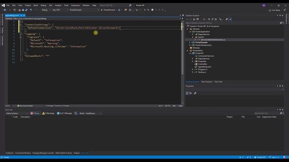This screenshot has width=289, height=162.
Task: Click the navigate backward toolbar icon
Action: (5, 10)
